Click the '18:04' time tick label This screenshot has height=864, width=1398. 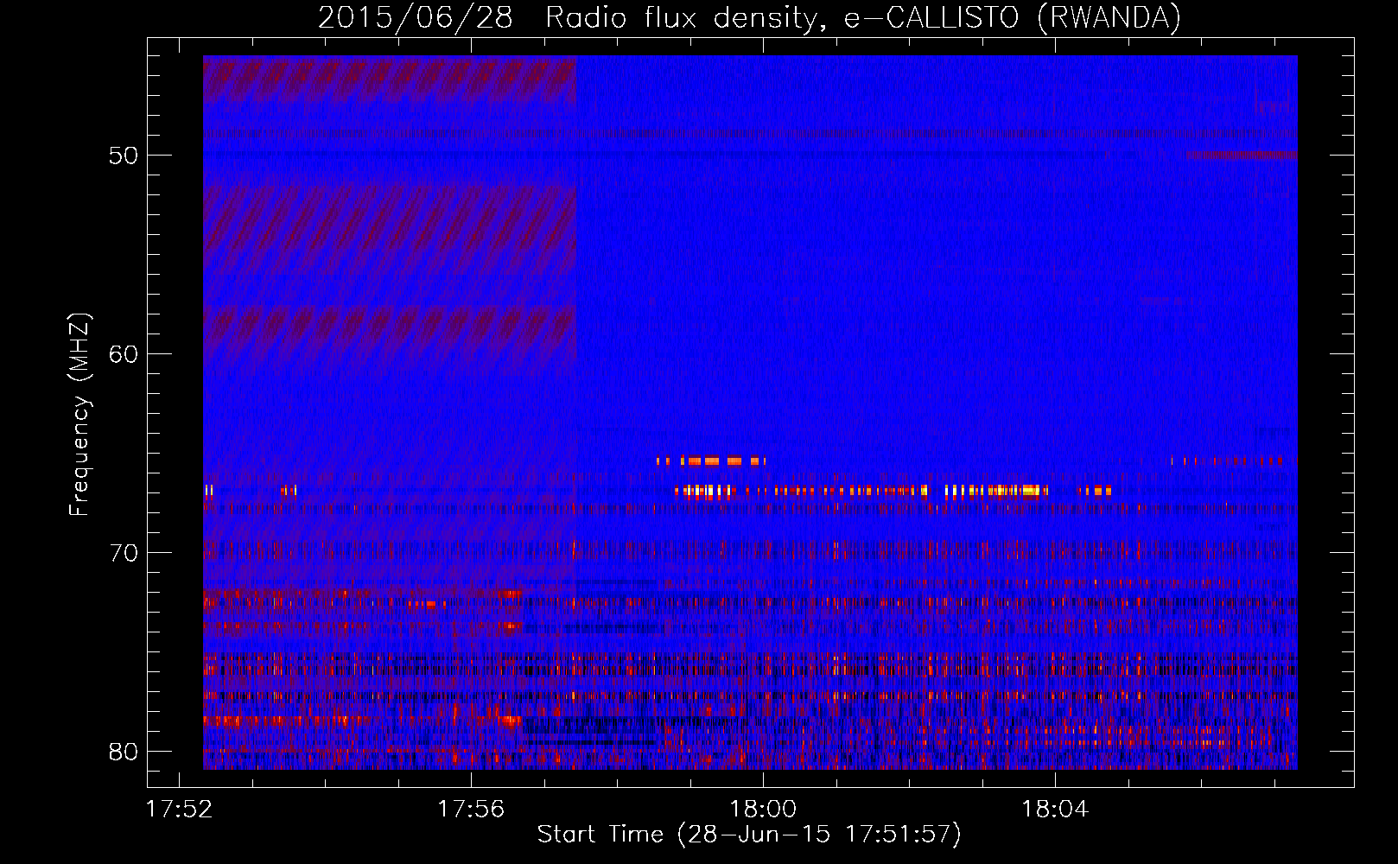[x=1055, y=810]
